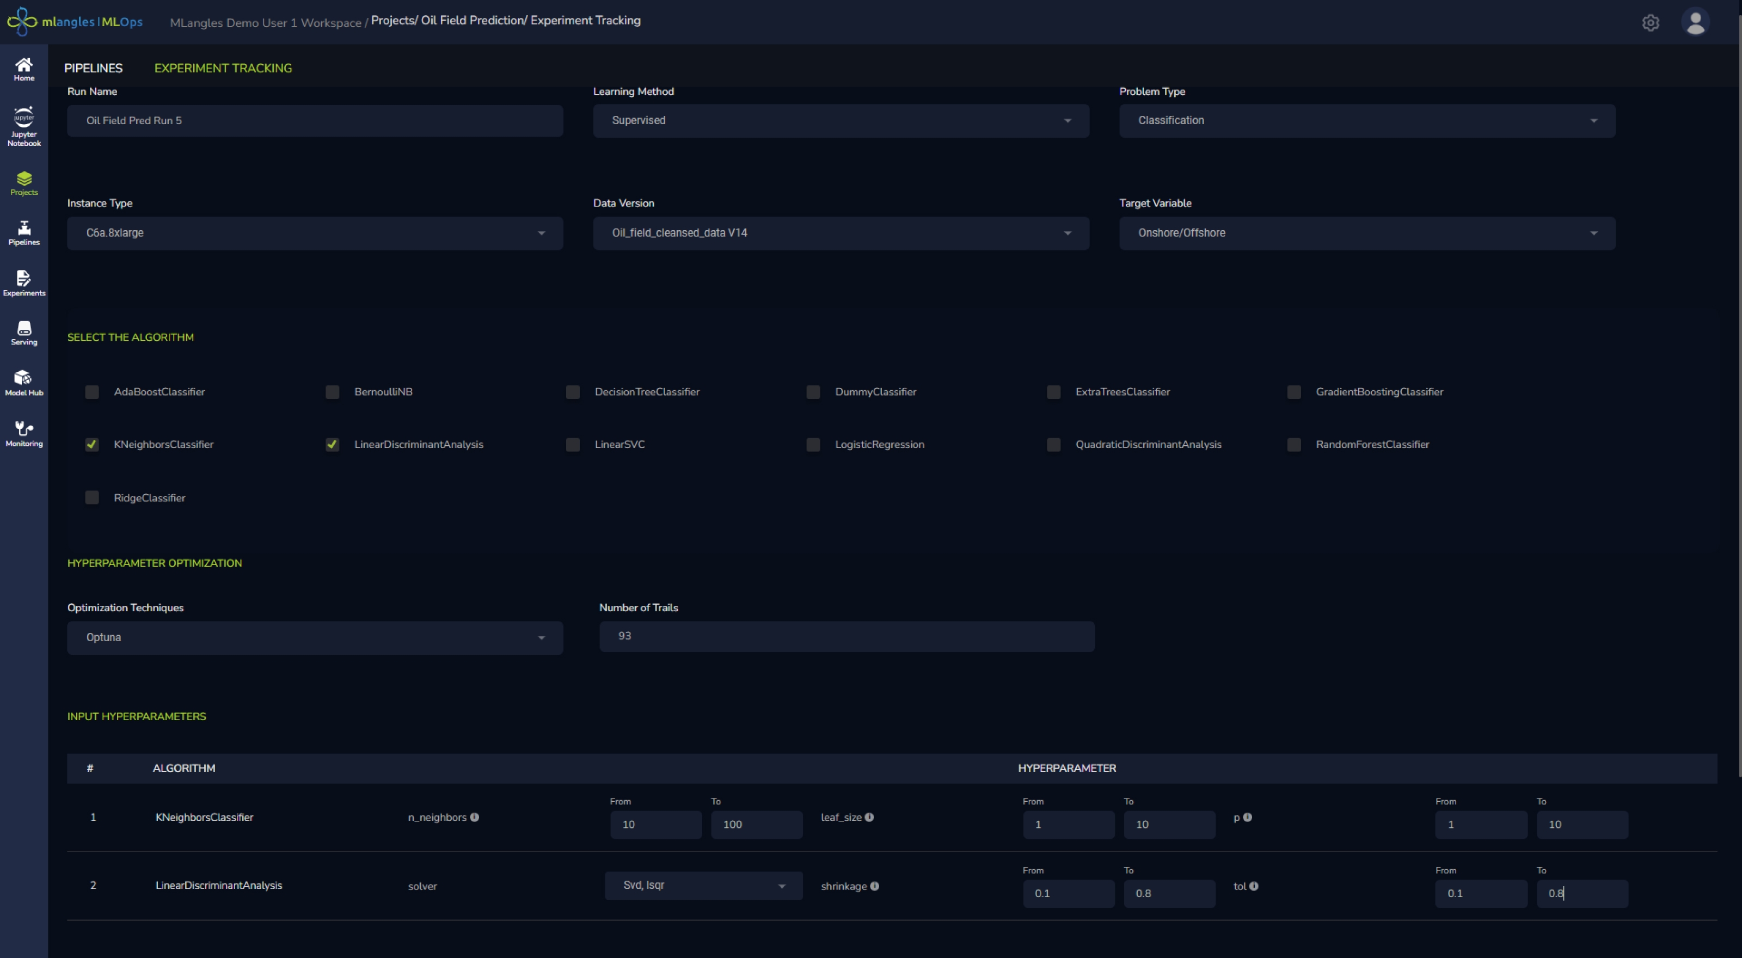Check the RidgeClassifier checkbox
The width and height of the screenshot is (1742, 958).
[92, 498]
